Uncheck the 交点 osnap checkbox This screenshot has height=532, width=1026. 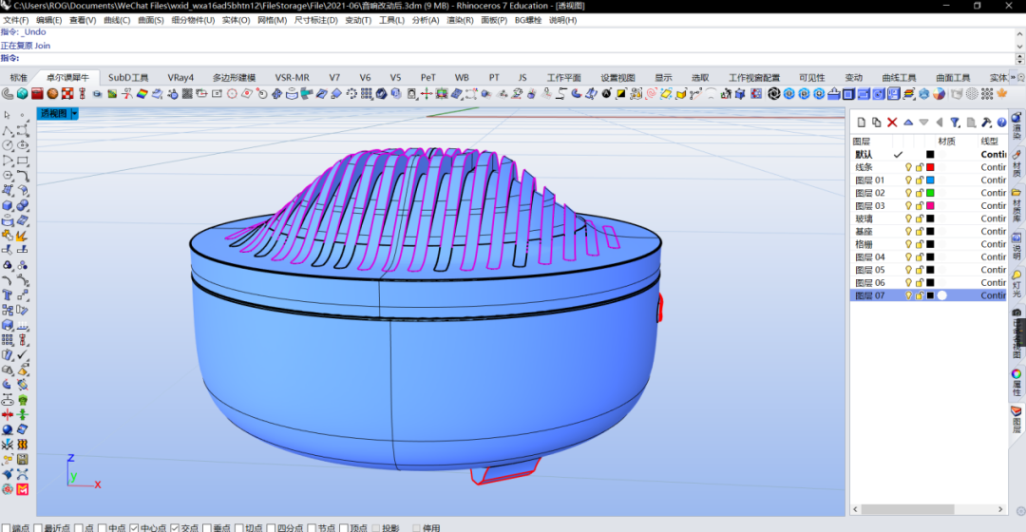(175, 527)
